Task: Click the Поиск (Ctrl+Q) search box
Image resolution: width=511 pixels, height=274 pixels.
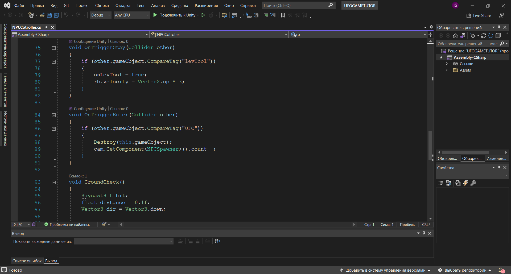Action: coord(298,5)
